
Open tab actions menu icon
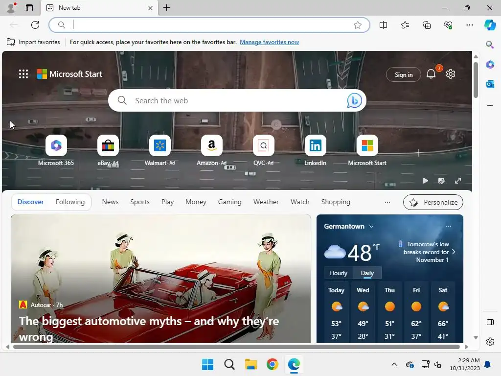29,8
